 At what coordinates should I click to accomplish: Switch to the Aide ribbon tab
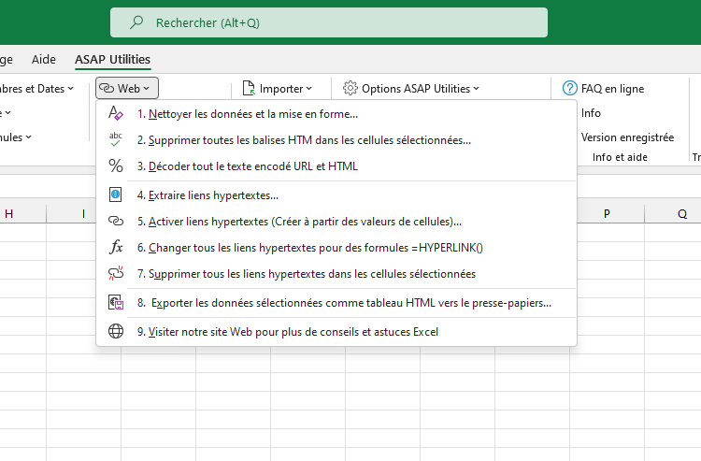(x=43, y=59)
